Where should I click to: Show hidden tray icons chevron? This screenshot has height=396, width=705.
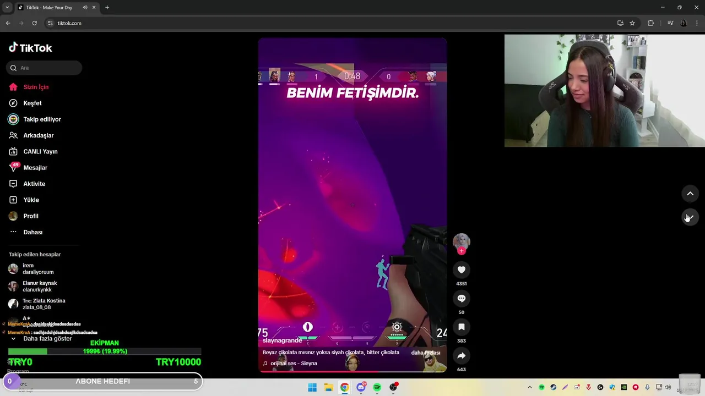tap(530, 387)
